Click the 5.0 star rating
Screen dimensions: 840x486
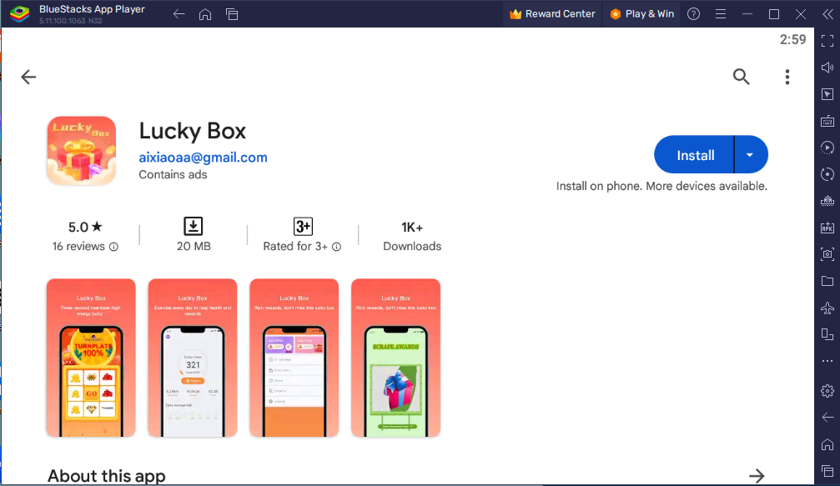(x=85, y=227)
